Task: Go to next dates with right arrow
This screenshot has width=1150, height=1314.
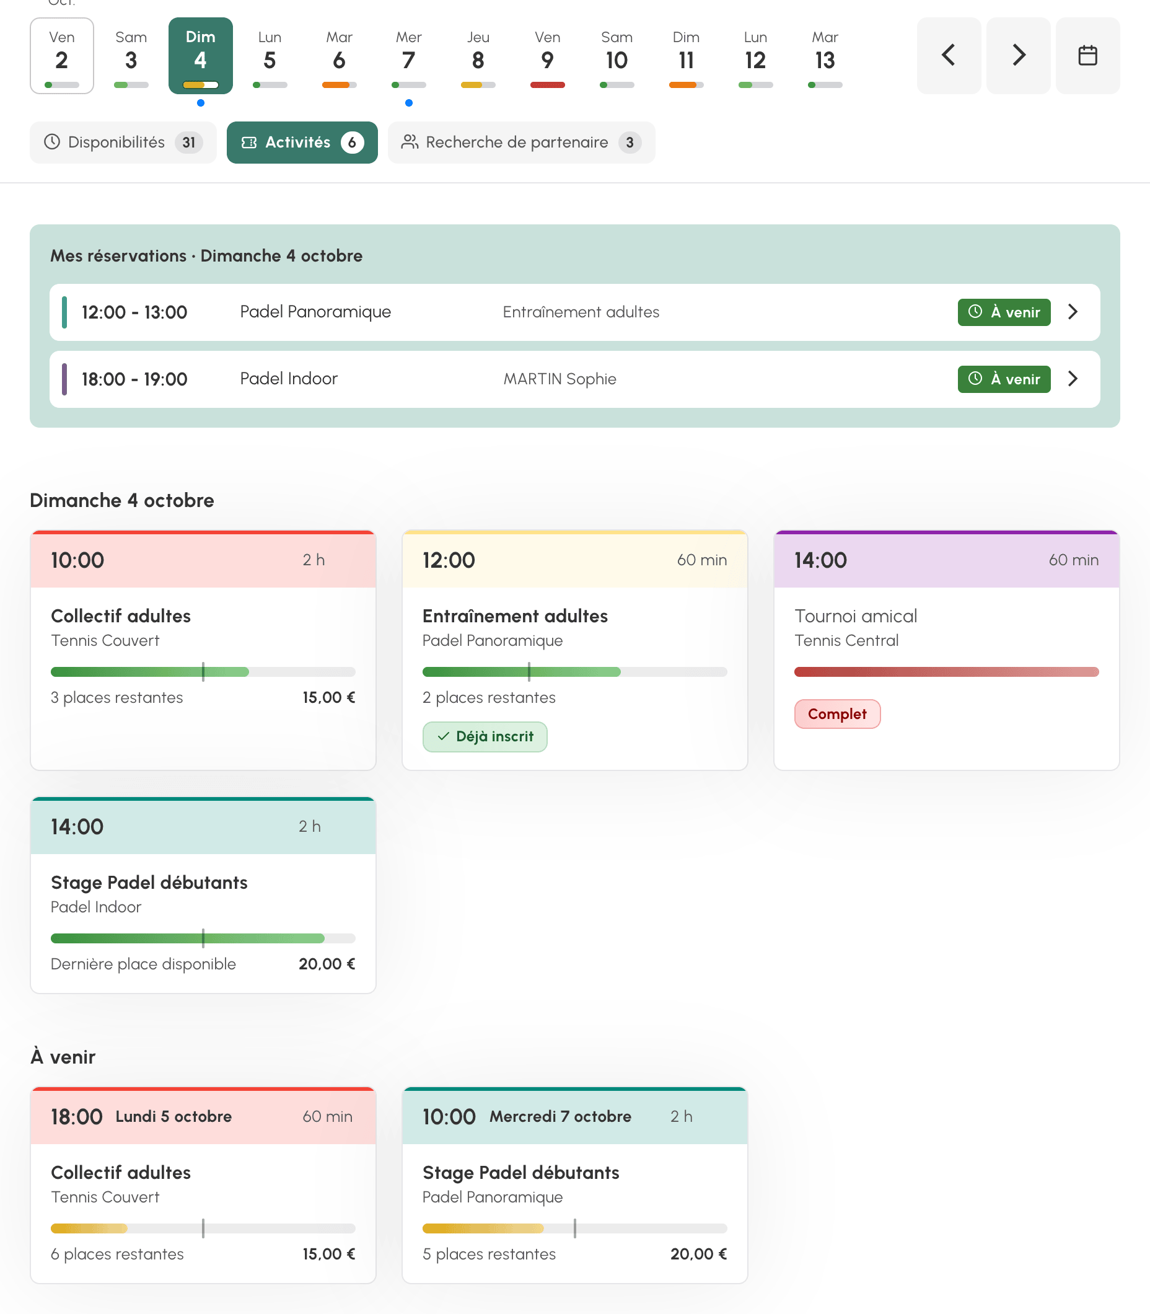Action: (x=1019, y=56)
